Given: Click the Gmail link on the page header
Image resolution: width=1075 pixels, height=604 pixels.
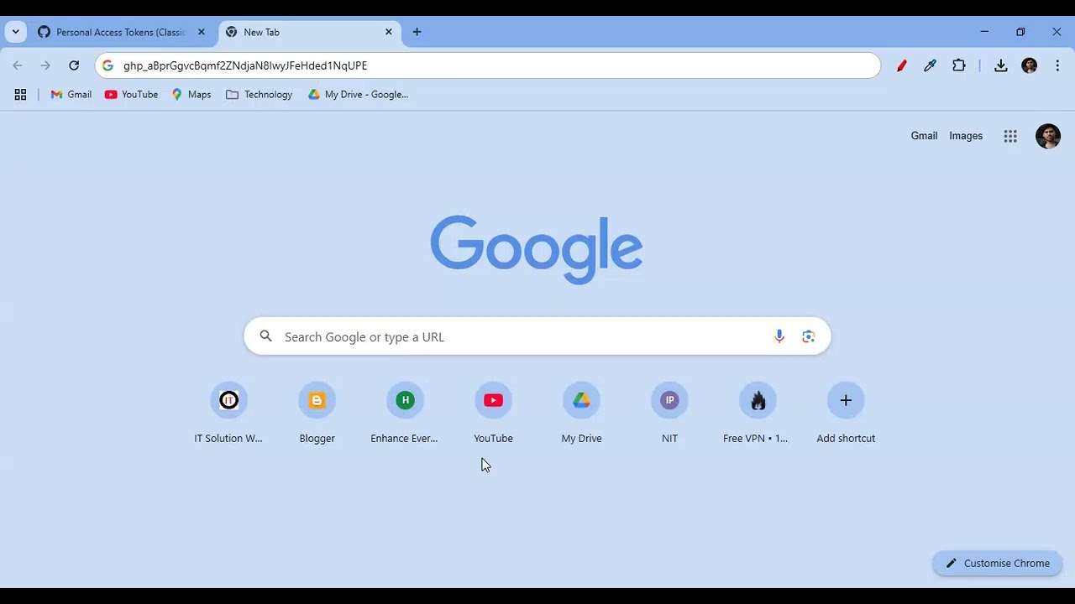Looking at the screenshot, I should point(924,136).
